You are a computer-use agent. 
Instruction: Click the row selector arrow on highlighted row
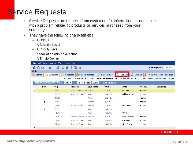coord(35,91)
